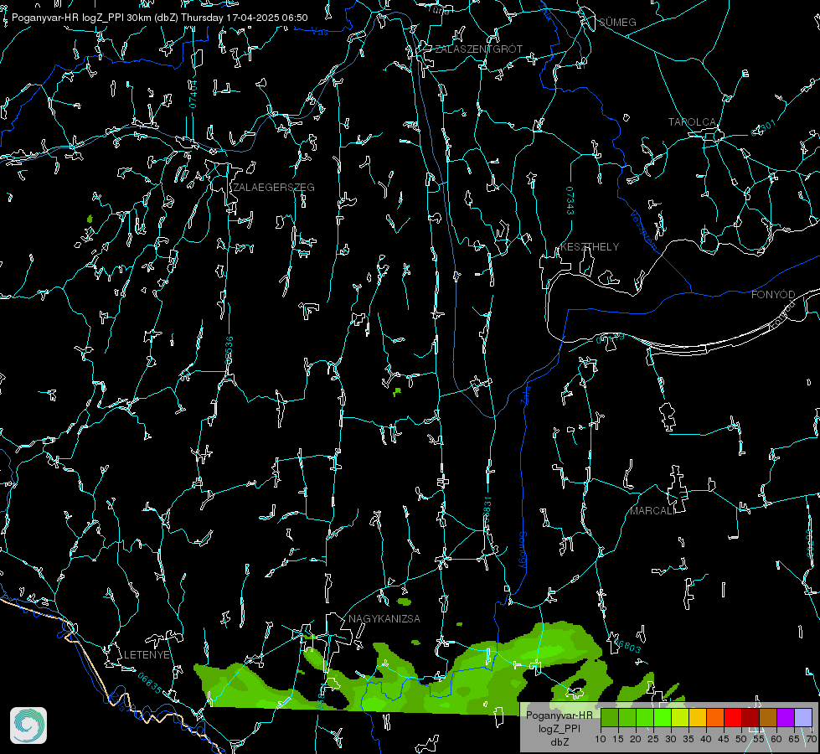Select the NAGYKANIZSA town label

click(384, 619)
